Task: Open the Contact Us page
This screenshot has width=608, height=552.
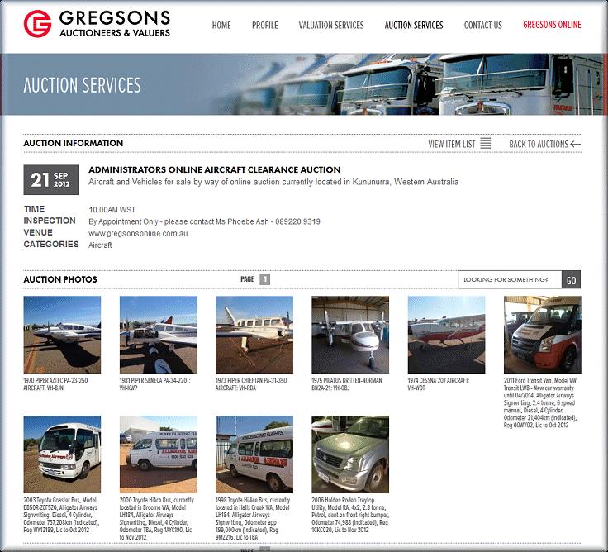Action: [x=482, y=26]
